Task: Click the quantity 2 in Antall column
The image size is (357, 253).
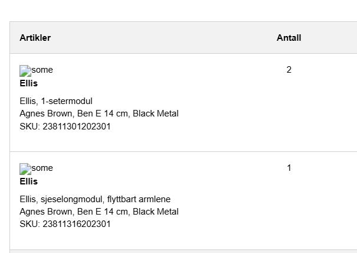Action: pos(289,70)
